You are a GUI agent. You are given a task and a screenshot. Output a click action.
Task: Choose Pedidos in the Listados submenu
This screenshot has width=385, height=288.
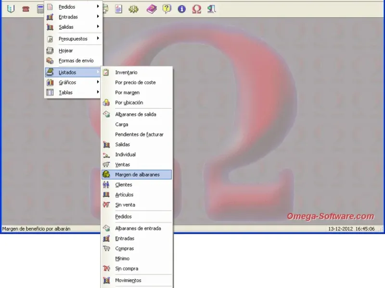(137, 216)
